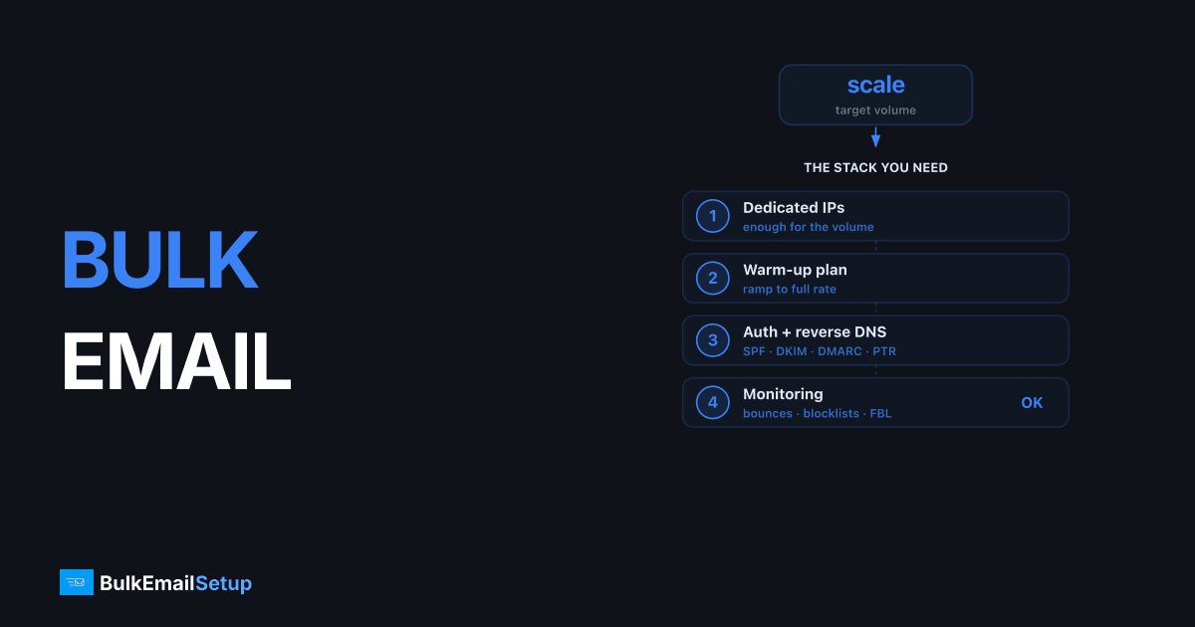Click the number 3 circle icon
Image resolution: width=1195 pixels, height=627 pixels.
pos(713,340)
